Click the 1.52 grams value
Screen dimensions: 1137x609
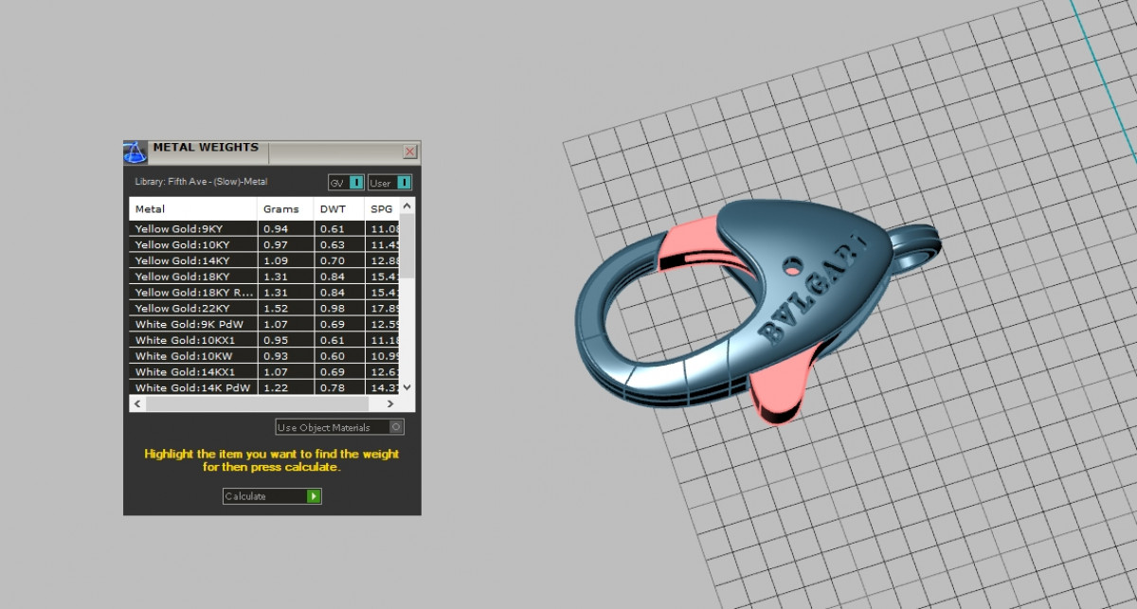click(x=276, y=308)
